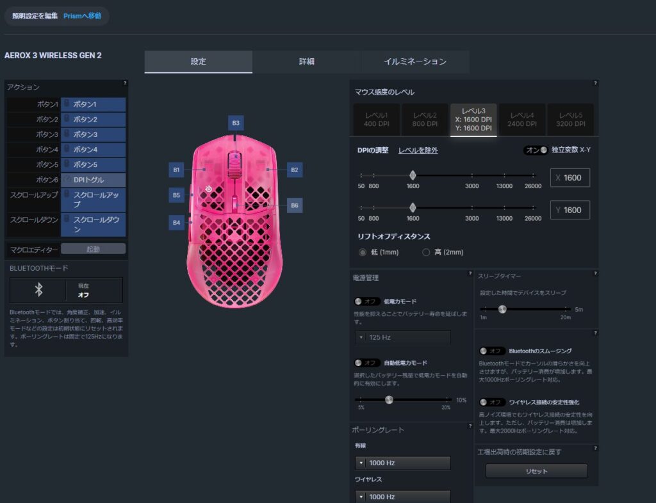Screen dimensions: 656x503
Task: Click the X DPI value input field
Action: (x=570, y=178)
